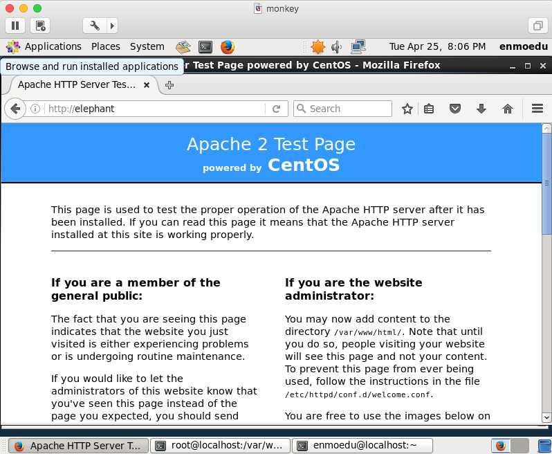Open the clock showing Tue Apr 25

437,46
